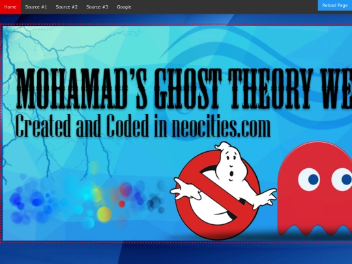Go to the Home nav item
This screenshot has height=264, width=352.
(x=10, y=7)
